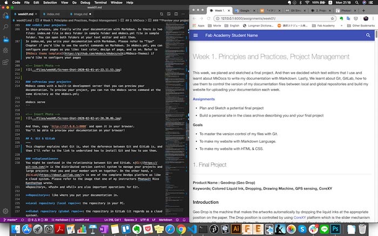Viewport: 378px width, 236px height.
Task: Click the master branch indicator in status bar
Action: tap(11, 220)
